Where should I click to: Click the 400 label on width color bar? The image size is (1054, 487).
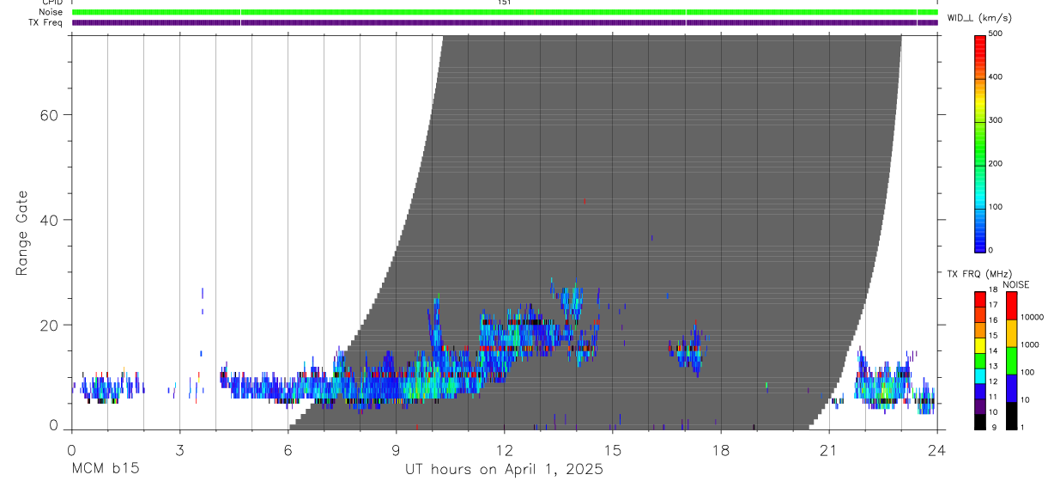tap(996, 77)
